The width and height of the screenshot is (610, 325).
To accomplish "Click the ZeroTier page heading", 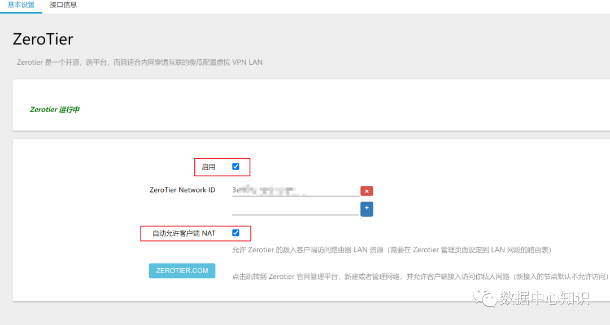I will point(43,39).
